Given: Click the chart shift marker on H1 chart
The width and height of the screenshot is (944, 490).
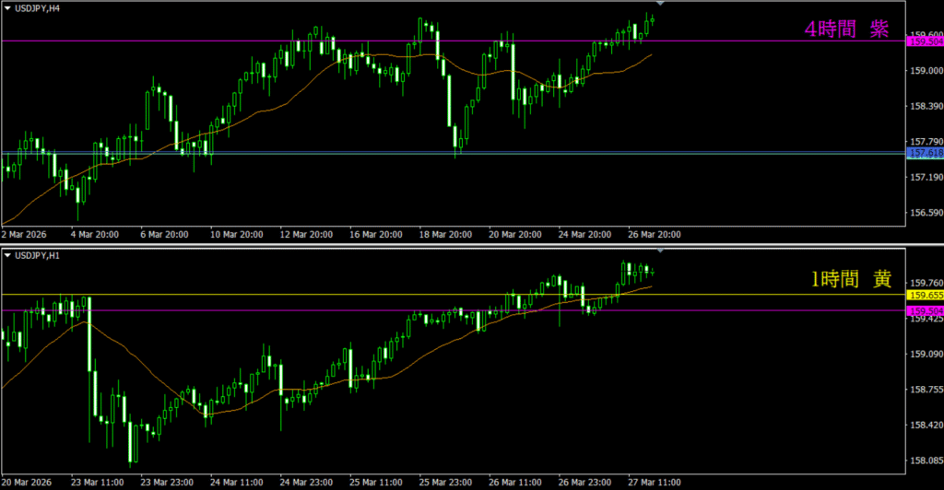Looking at the screenshot, I should pyautogui.click(x=659, y=251).
